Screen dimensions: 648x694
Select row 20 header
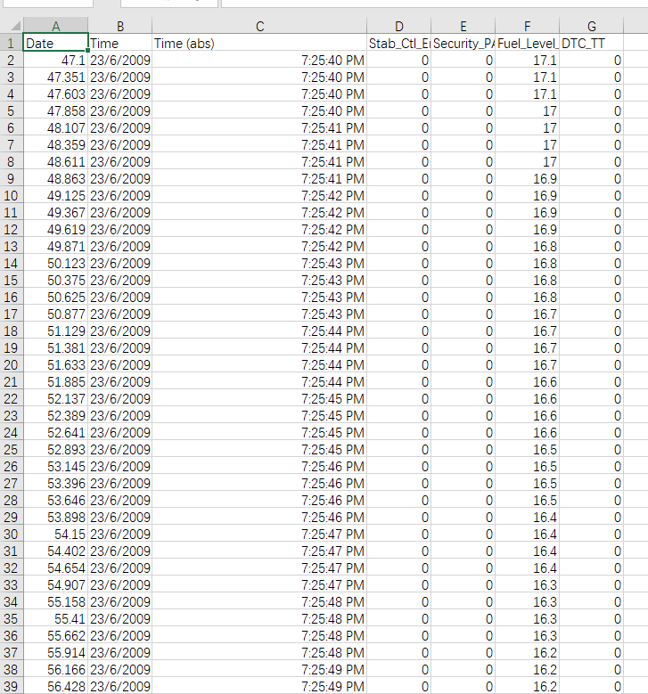pos(11,364)
